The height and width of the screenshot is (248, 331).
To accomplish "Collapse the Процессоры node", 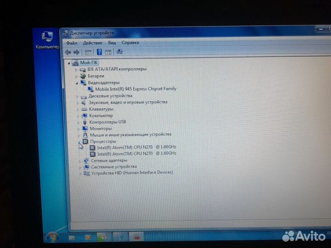I will tap(79, 142).
